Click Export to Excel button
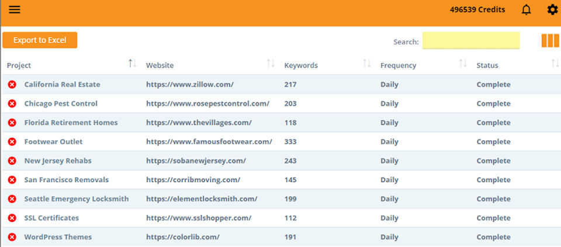This screenshot has height=247, width=561. coord(40,40)
